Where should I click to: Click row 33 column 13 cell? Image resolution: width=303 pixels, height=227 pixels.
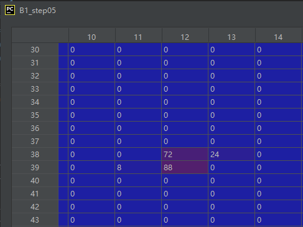click(x=231, y=89)
